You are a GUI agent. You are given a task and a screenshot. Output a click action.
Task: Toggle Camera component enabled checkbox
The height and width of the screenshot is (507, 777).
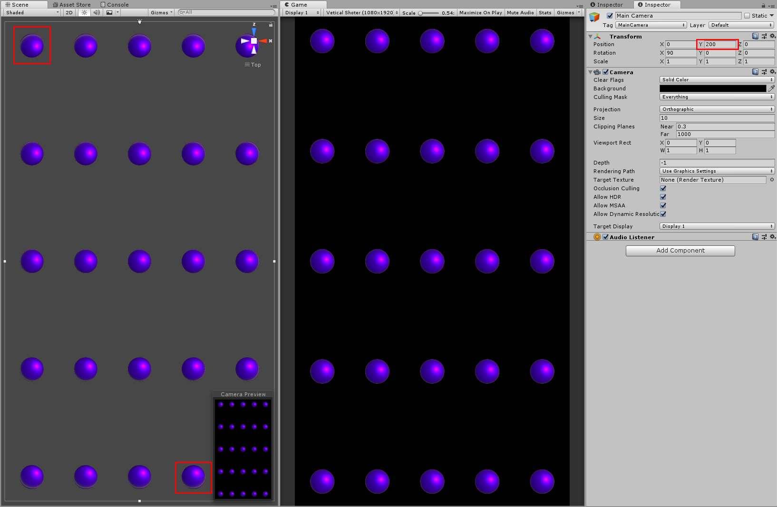pyautogui.click(x=606, y=72)
